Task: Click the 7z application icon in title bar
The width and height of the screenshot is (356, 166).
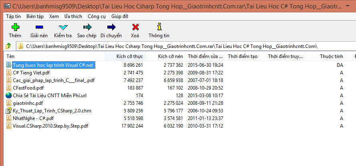Action: (7, 6)
